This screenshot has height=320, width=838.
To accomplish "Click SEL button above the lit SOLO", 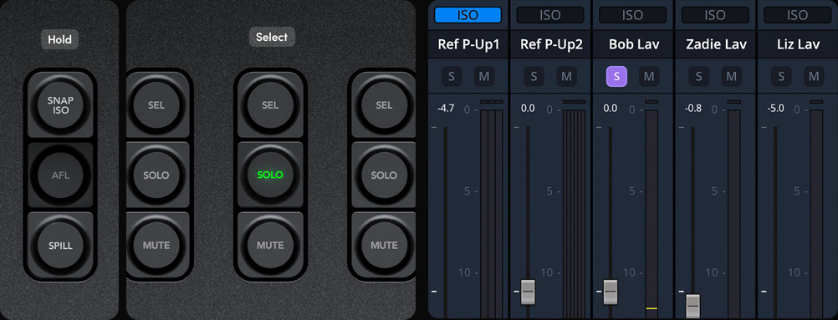I will [x=270, y=105].
